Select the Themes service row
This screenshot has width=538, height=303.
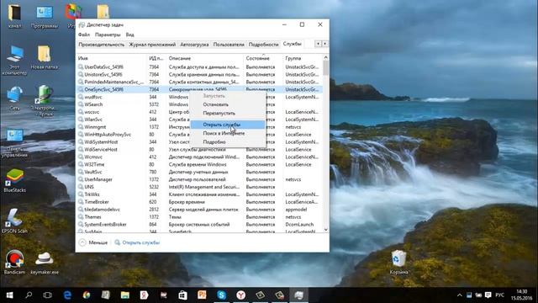[x=199, y=217]
